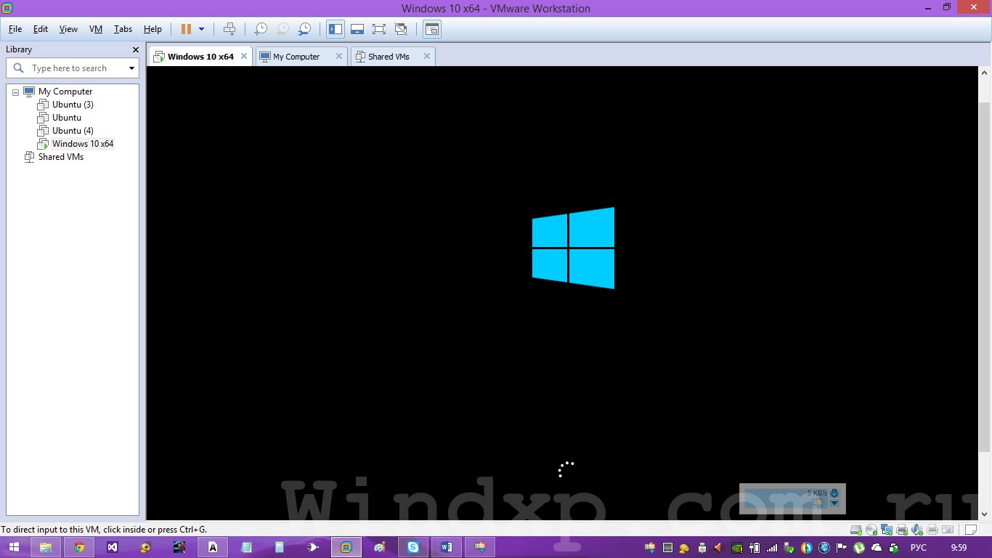Open Visual Studio from the taskbar
The width and height of the screenshot is (992, 558).
pos(113,547)
